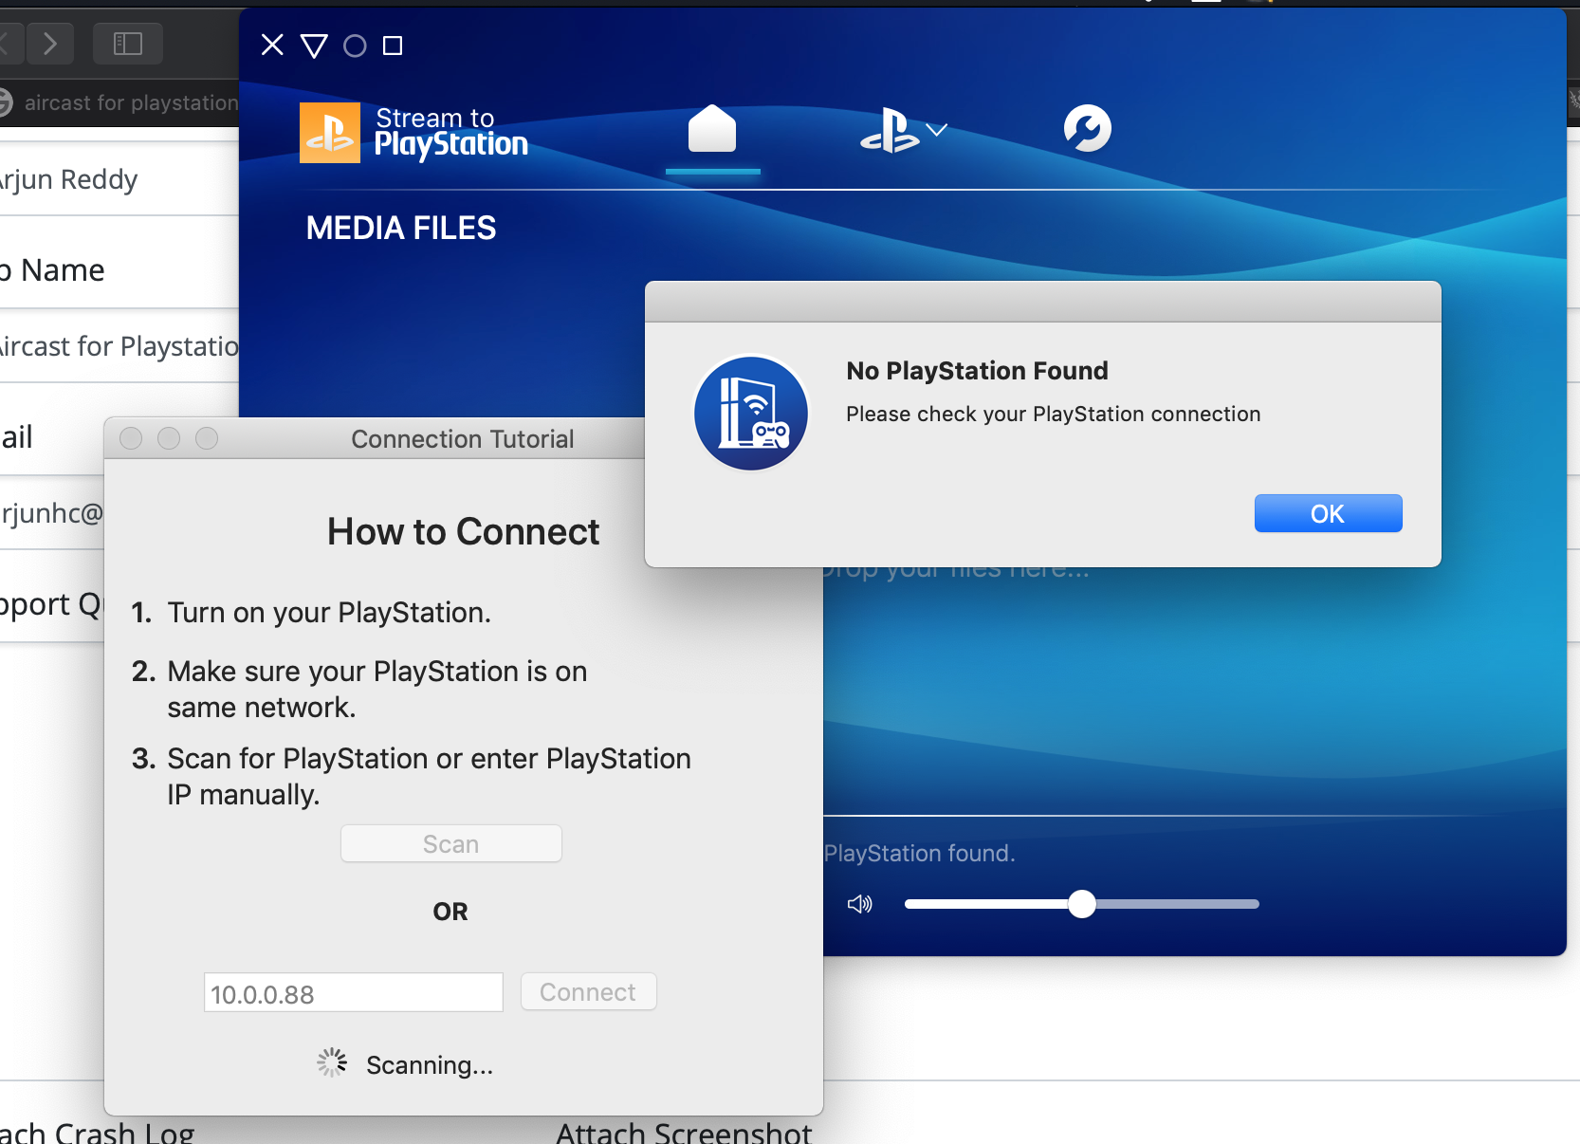
Task: Click the 'PlayStation found.' status text
Action: [919, 854]
